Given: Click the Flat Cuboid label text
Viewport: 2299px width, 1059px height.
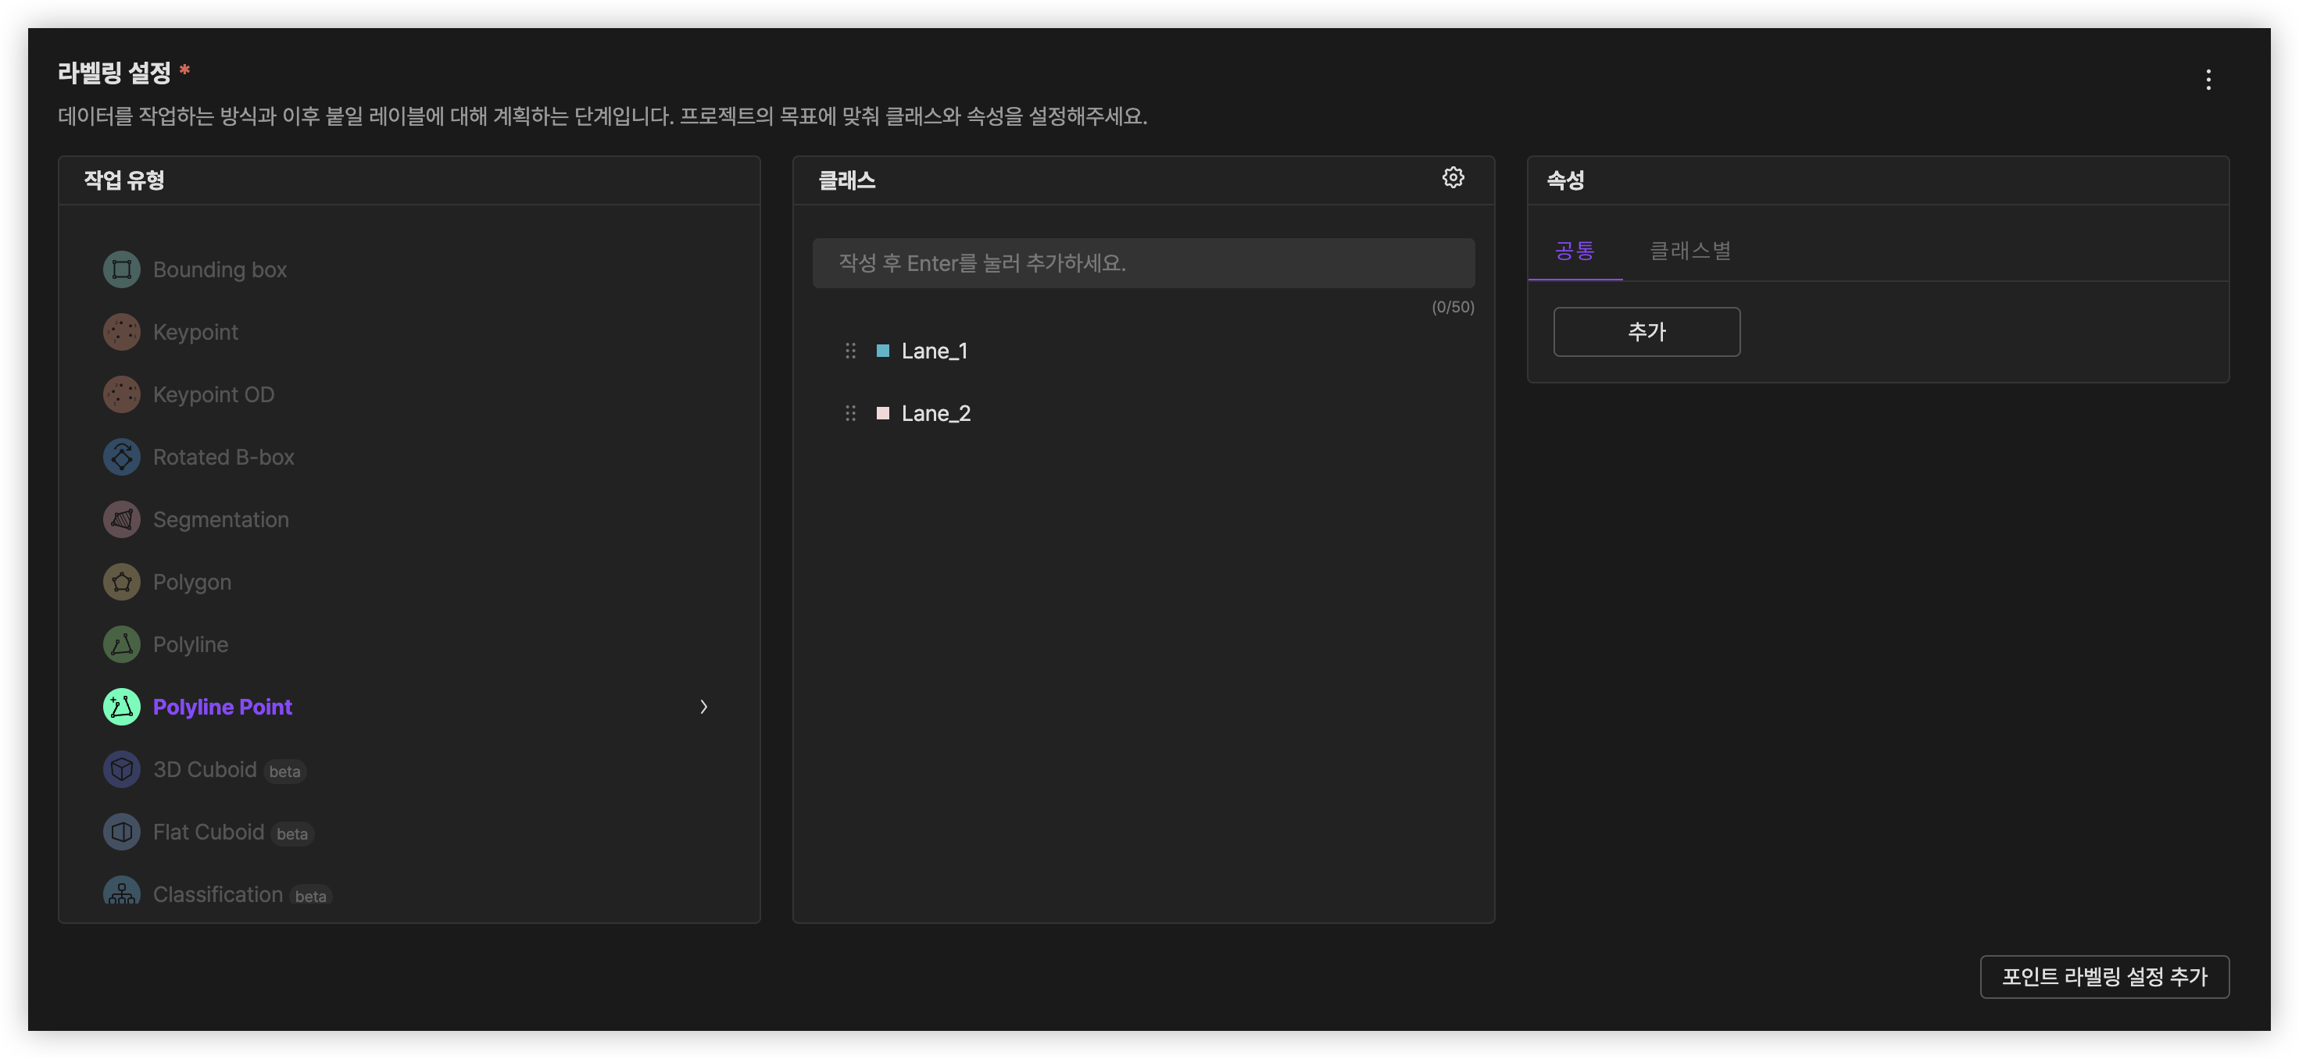Looking at the screenshot, I should coord(208,832).
